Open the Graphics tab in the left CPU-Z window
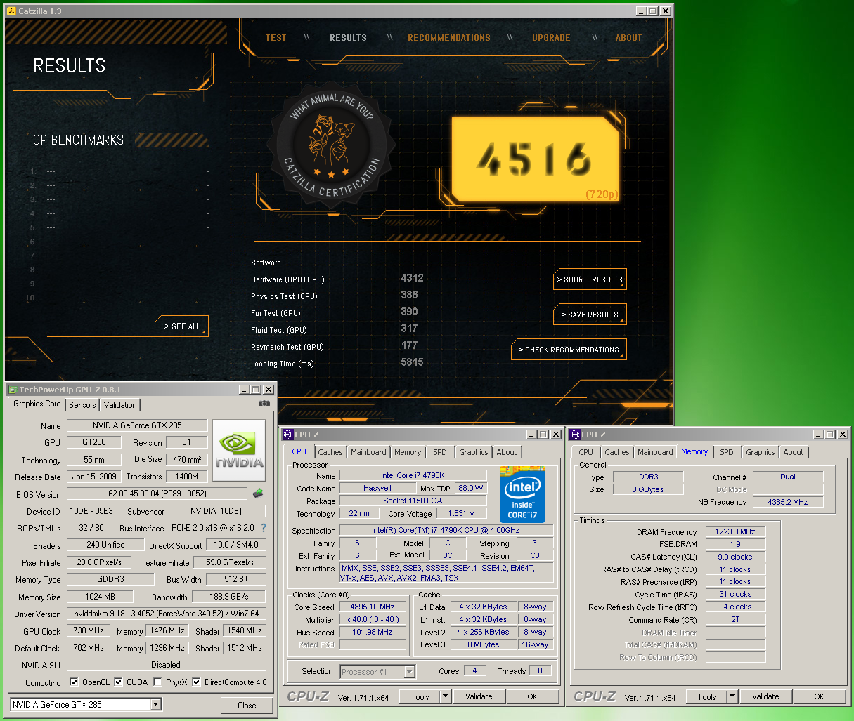The image size is (854, 721). [474, 453]
